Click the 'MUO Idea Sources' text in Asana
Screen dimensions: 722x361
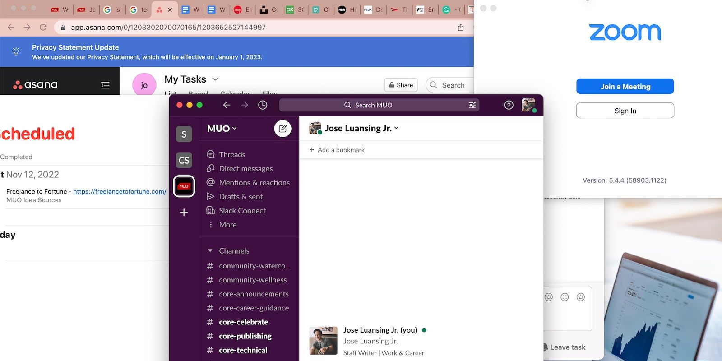(x=34, y=200)
